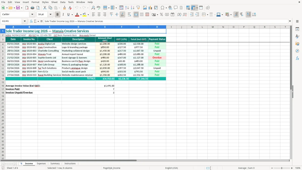Toggle Wrap Text button
302x170 pixels.
(x=129, y=15)
